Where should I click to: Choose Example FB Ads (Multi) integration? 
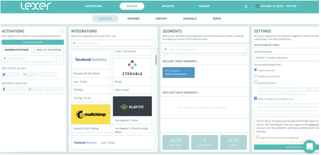point(91,73)
